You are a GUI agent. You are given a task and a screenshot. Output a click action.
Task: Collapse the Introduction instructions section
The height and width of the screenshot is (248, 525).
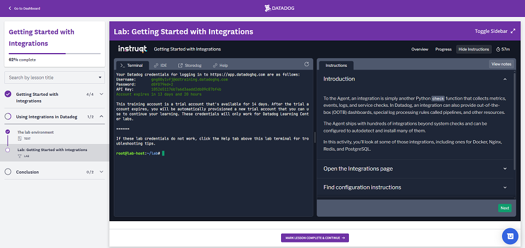pos(505,79)
